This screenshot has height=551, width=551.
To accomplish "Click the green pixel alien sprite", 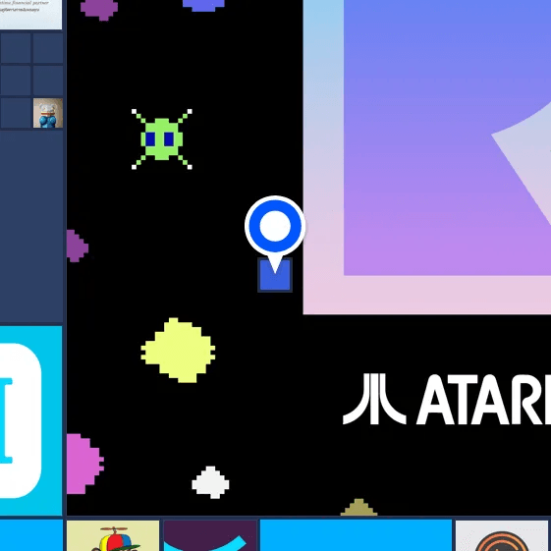I will (162, 139).
